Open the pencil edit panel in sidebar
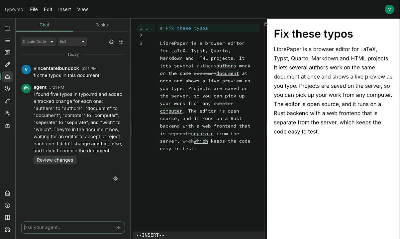 click(x=7, y=65)
